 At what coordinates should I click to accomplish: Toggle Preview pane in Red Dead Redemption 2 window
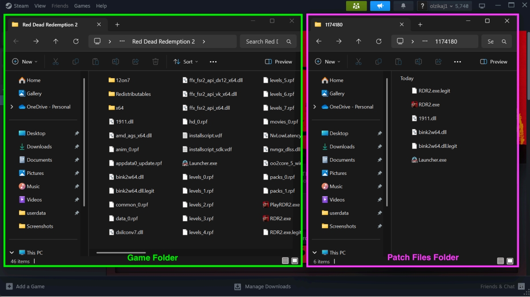point(278,62)
